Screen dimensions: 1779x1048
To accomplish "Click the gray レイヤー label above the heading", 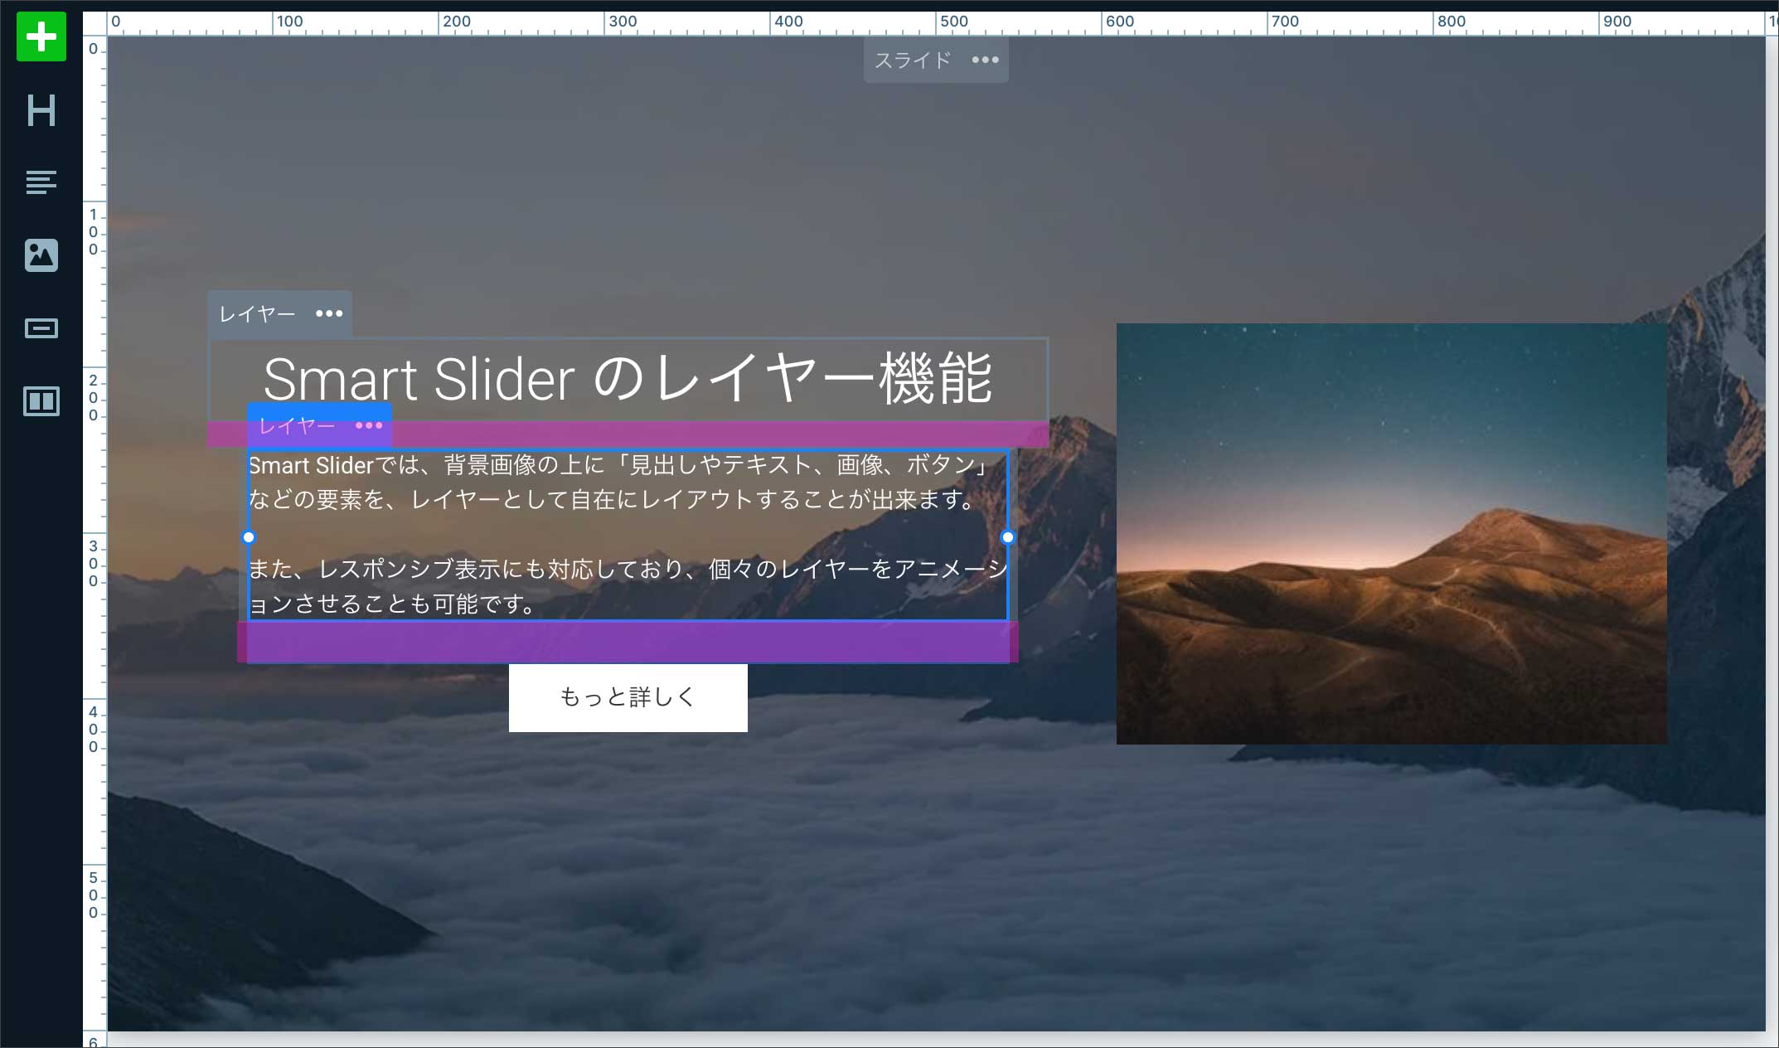I will (257, 313).
